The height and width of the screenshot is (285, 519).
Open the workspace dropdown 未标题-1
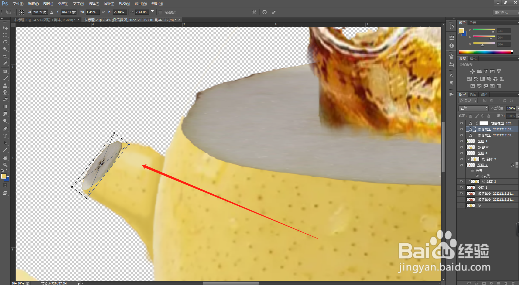pyautogui.click(x=506, y=13)
